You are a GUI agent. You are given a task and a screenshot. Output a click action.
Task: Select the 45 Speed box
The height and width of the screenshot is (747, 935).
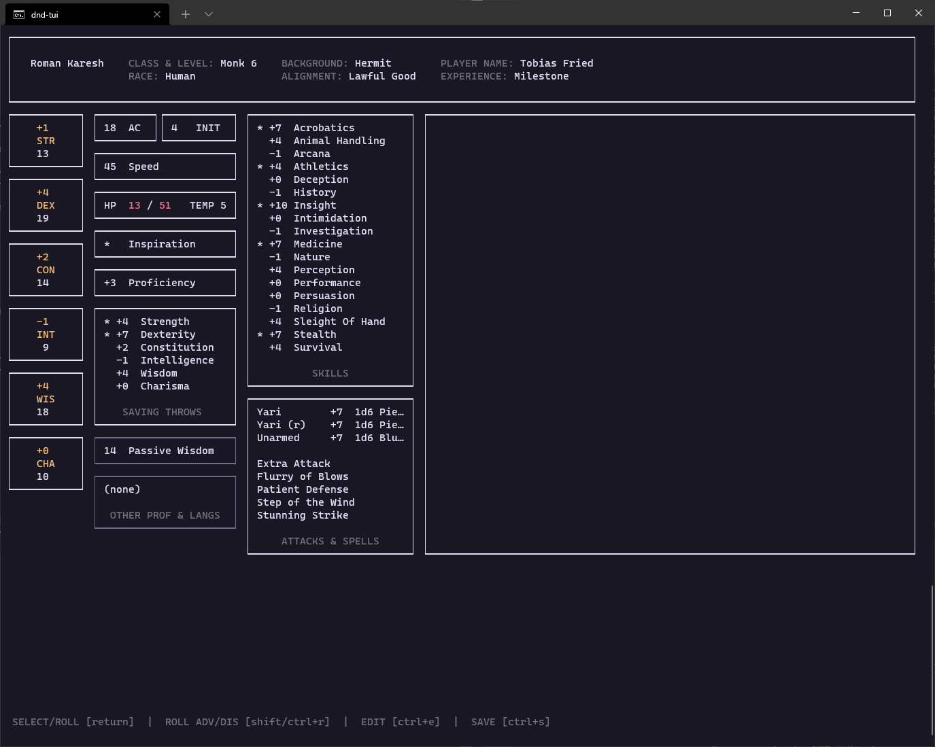point(165,167)
